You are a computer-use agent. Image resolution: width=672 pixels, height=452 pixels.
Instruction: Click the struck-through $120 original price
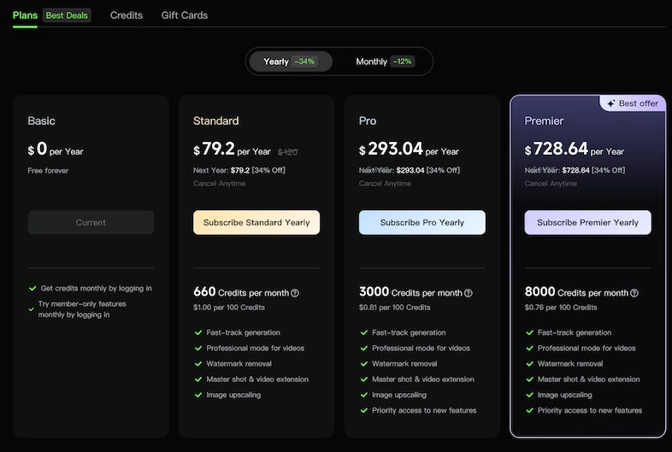[x=287, y=152]
